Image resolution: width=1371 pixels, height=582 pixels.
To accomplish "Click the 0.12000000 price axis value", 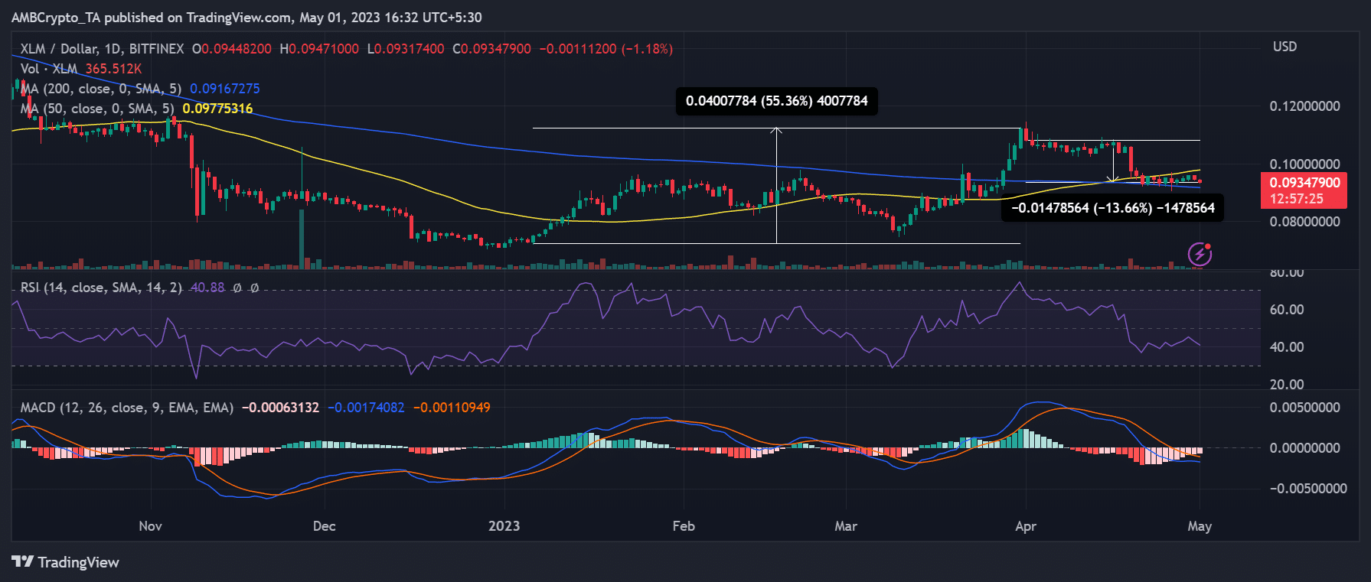I will (x=1304, y=106).
